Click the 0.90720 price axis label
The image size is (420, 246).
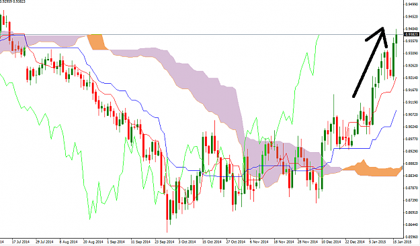[x=412, y=115]
